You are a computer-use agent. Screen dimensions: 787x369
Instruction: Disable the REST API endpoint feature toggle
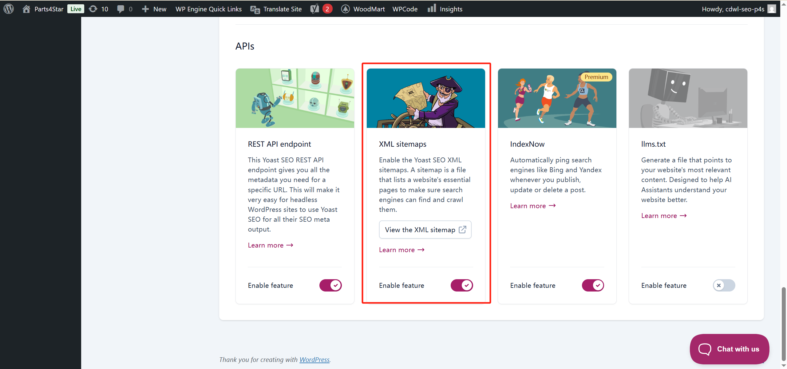(330, 285)
